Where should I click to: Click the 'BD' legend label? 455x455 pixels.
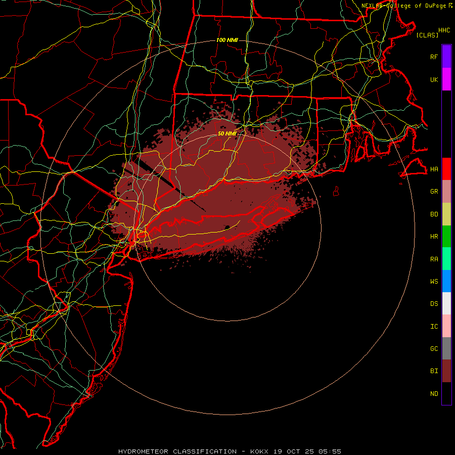coord(434,214)
